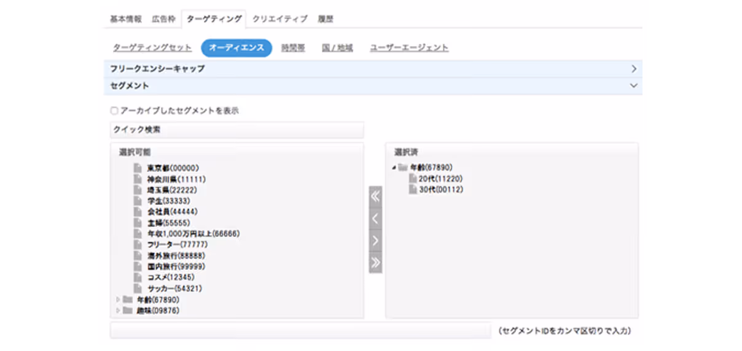Collapse the 年齢(67890) node in 選択済
The image size is (742, 351).
[393, 168]
